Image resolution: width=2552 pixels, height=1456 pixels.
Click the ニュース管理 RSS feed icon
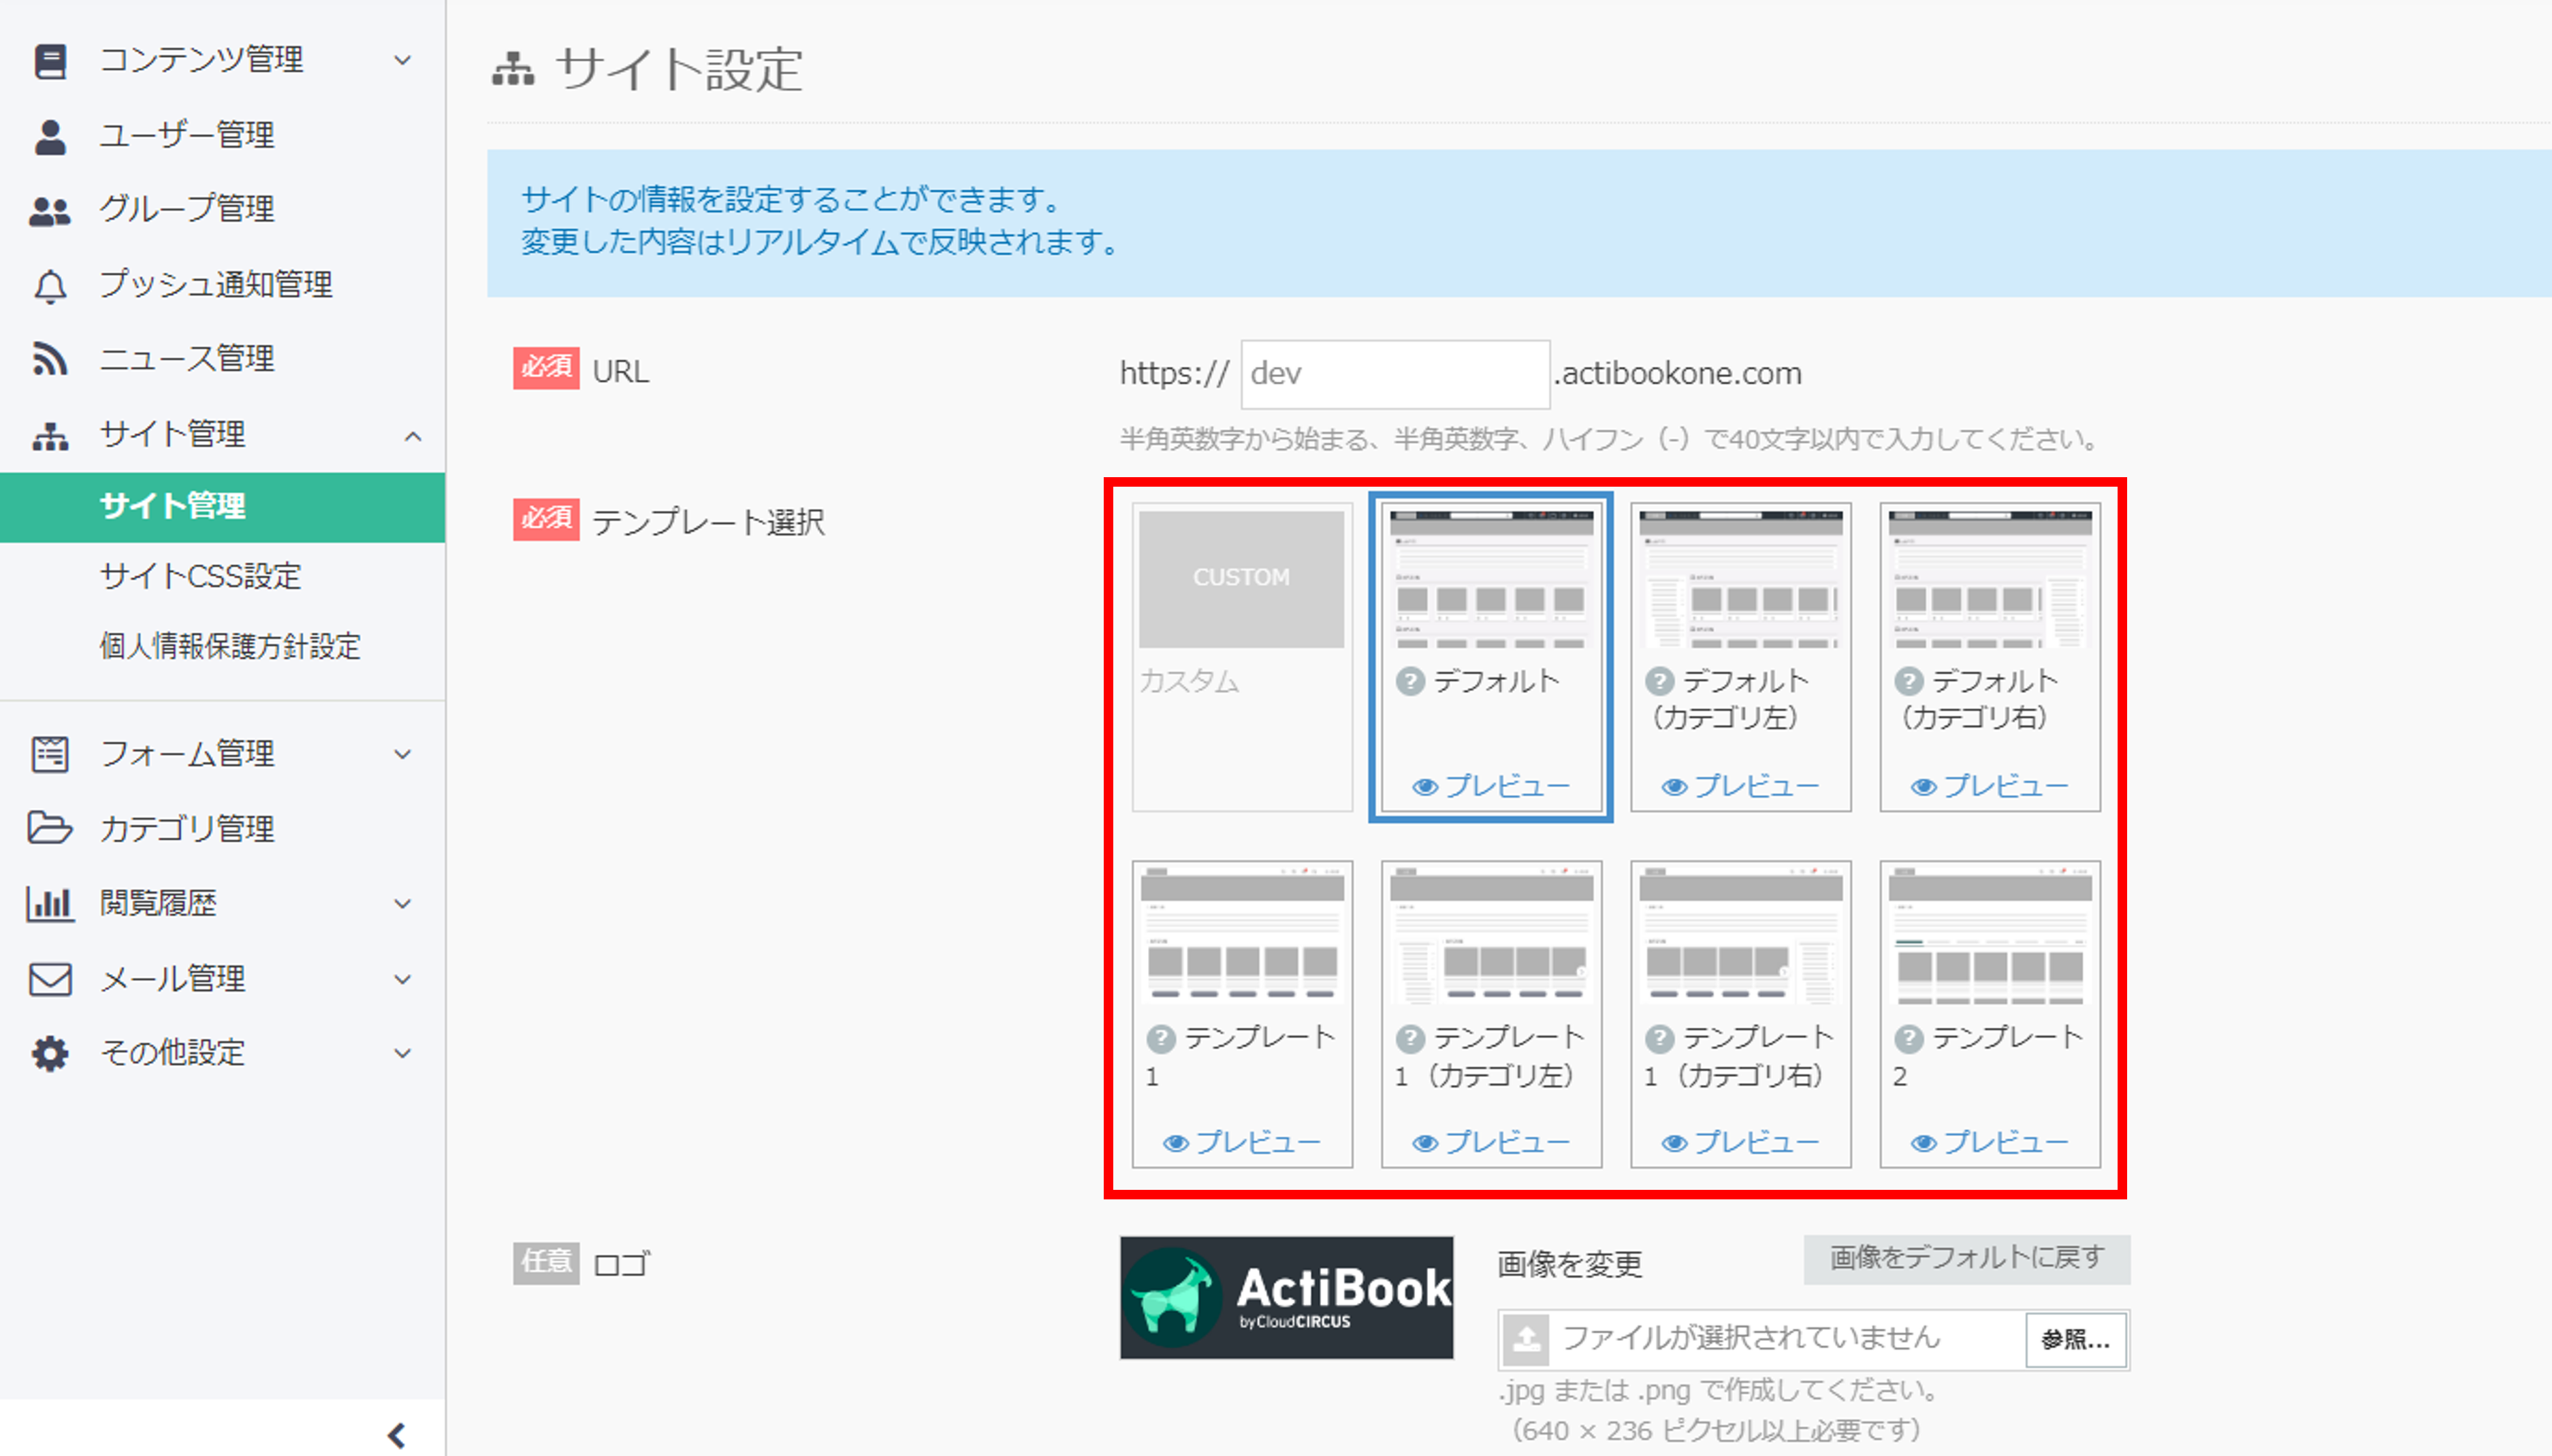[50, 359]
